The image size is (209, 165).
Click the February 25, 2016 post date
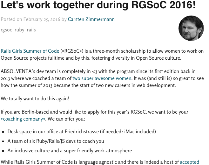[42, 19]
